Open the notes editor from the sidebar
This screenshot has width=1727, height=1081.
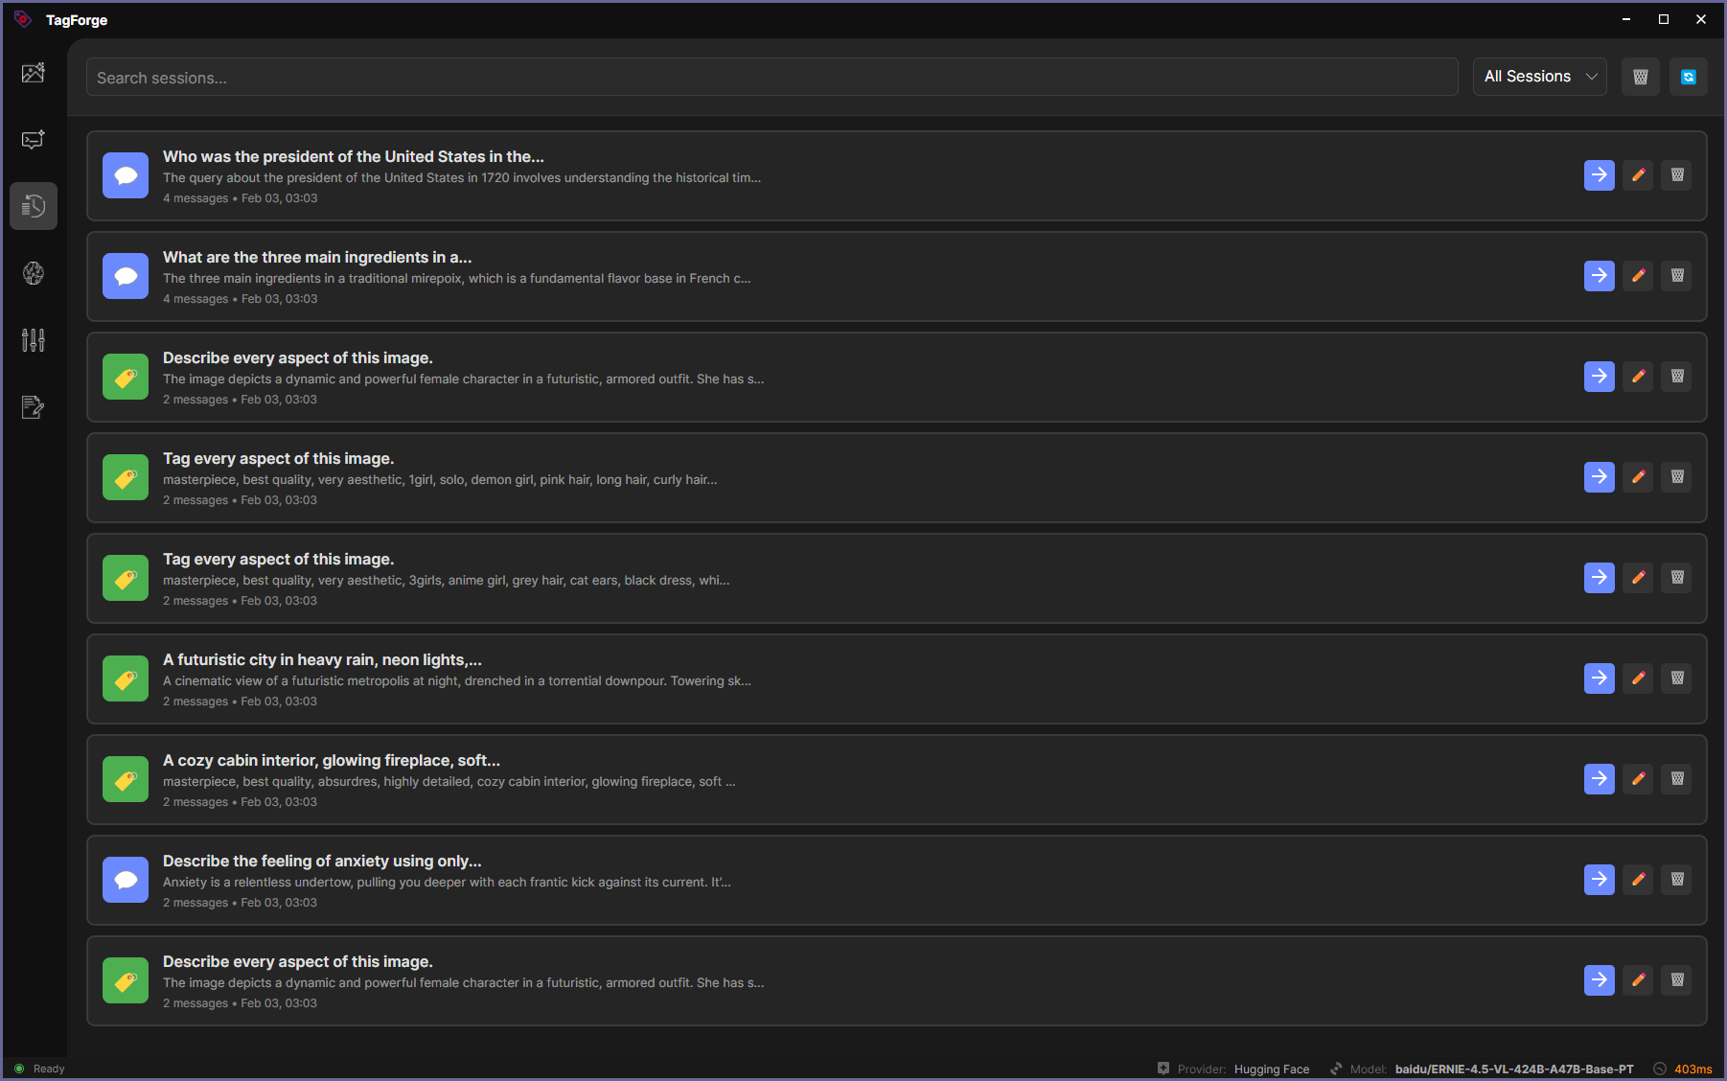click(34, 406)
